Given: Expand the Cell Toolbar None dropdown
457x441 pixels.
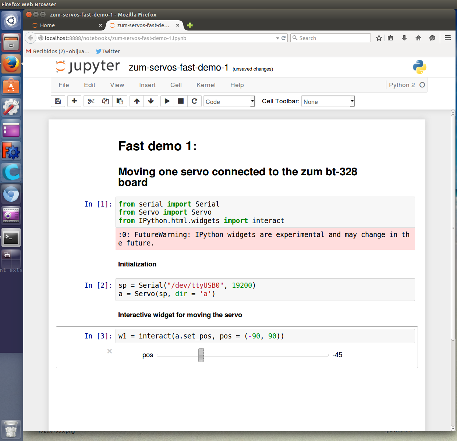Looking at the screenshot, I should (328, 101).
